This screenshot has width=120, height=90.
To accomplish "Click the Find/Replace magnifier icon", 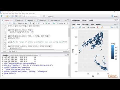I will pyautogui.click(x=31, y=23).
